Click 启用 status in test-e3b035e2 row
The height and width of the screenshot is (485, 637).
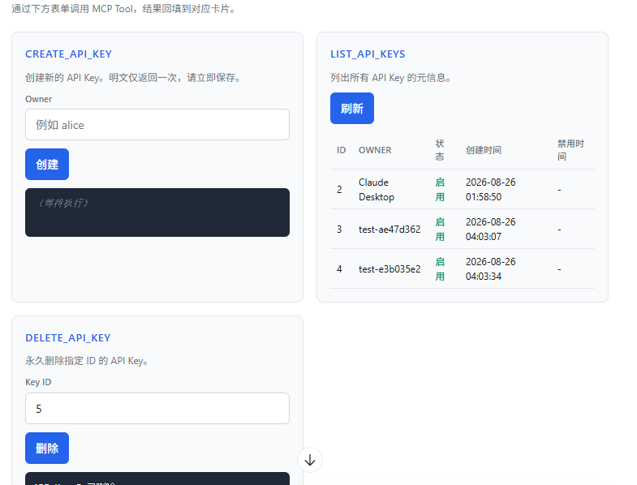point(440,269)
